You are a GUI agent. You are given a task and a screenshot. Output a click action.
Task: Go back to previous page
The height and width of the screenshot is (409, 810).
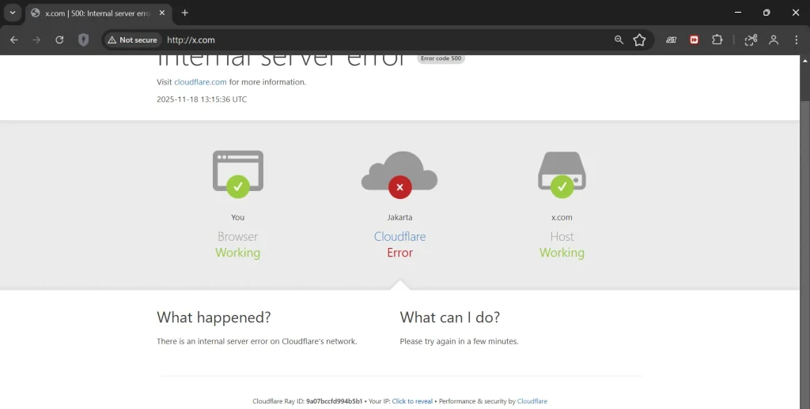14,39
